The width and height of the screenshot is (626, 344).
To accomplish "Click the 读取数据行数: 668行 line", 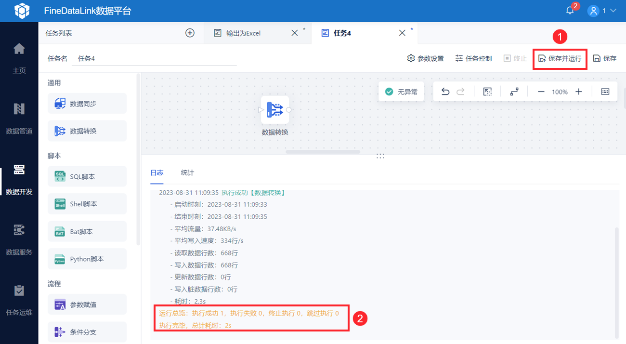I will [x=204, y=253].
